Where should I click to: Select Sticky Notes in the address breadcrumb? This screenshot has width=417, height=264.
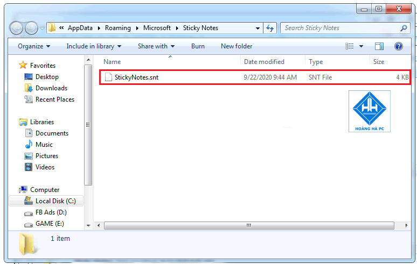200,28
